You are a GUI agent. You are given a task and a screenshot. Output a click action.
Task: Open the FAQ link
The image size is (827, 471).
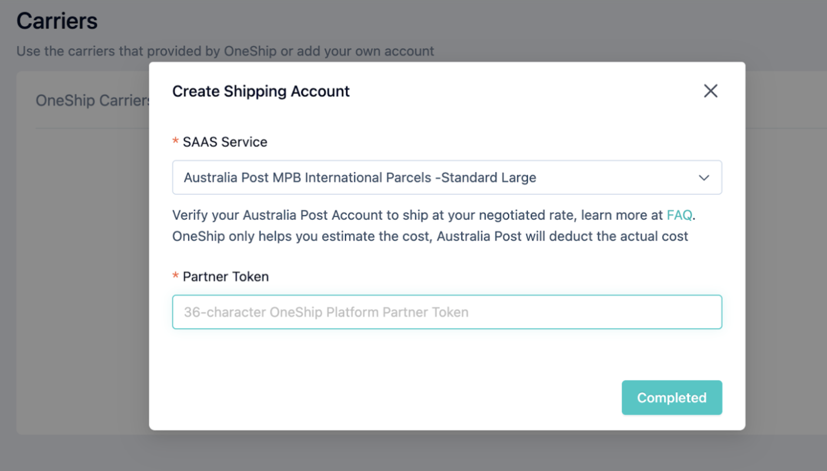pos(679,215)
